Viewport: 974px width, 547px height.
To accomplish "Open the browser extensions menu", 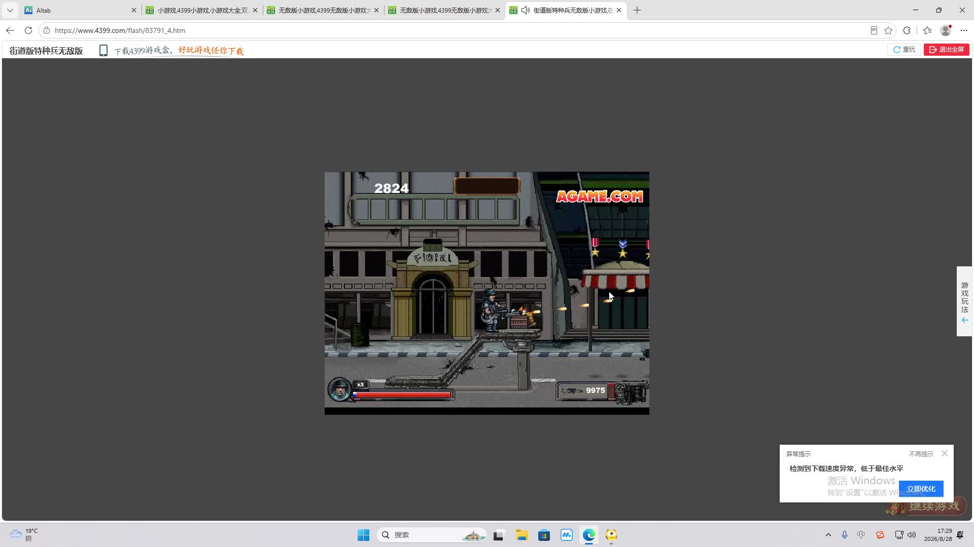I will pos(907,30).
